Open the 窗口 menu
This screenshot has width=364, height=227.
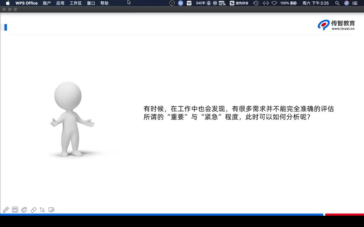(91, 3)
